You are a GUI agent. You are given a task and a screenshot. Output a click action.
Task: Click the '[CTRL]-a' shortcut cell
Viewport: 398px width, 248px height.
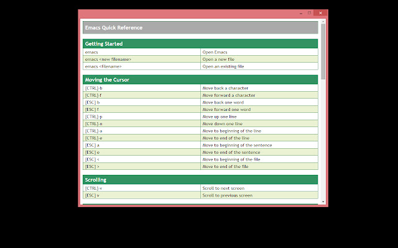point(142,131)
